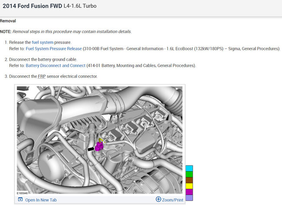Click the 'Zoom/Print' text label

click(x=172, y=199)
